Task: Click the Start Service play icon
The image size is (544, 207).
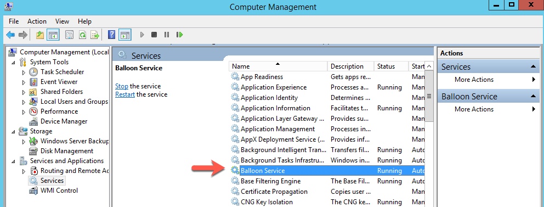Action: tap(142, 35)
